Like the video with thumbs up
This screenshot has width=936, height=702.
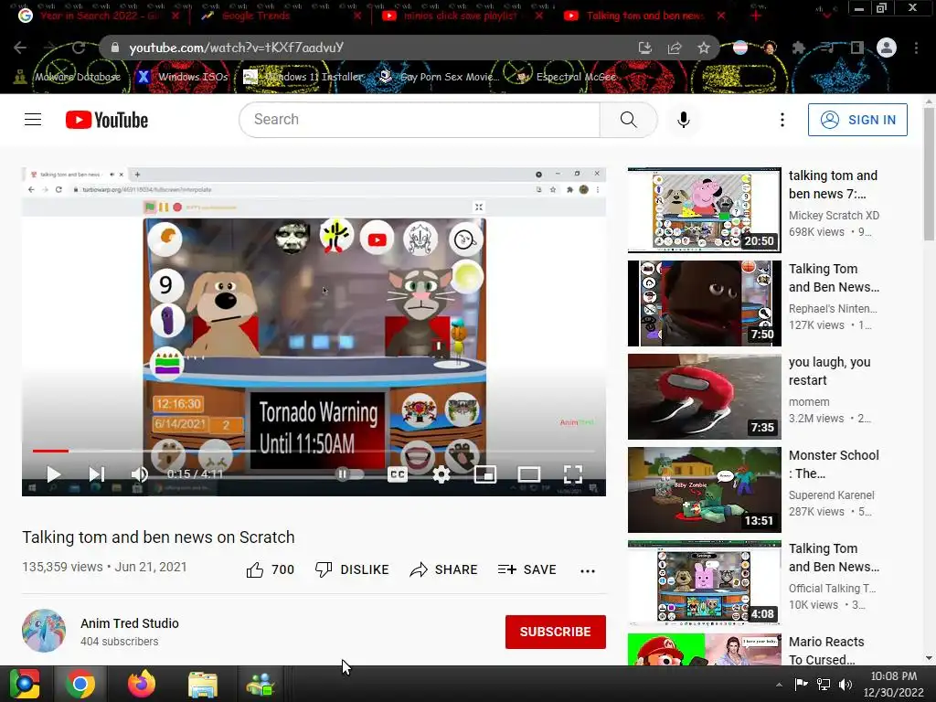coord(270,569)
